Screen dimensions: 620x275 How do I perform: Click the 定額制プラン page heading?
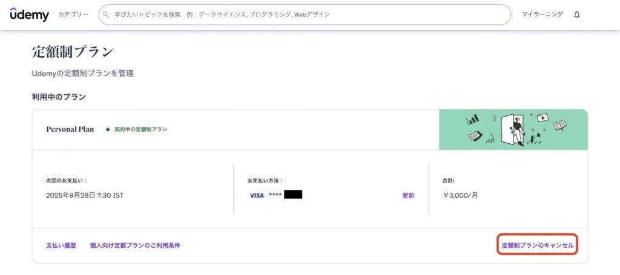(73, 52)
